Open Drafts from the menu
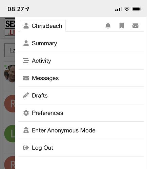Screen dimensions: 147x169 [x=81, y=96]
